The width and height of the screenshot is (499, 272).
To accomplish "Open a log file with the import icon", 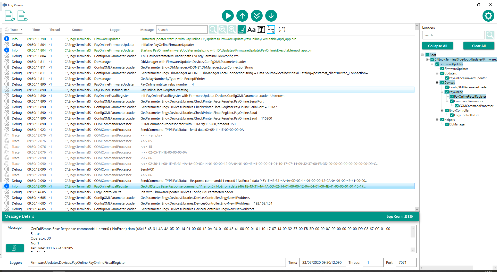I will click(10, 16).
